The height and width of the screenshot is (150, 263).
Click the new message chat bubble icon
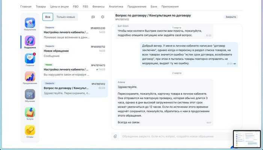[x=93, y=17]
